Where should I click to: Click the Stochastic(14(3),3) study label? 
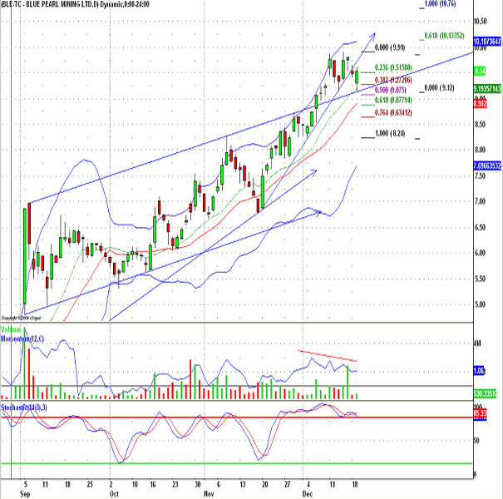(x=24, y=408)
